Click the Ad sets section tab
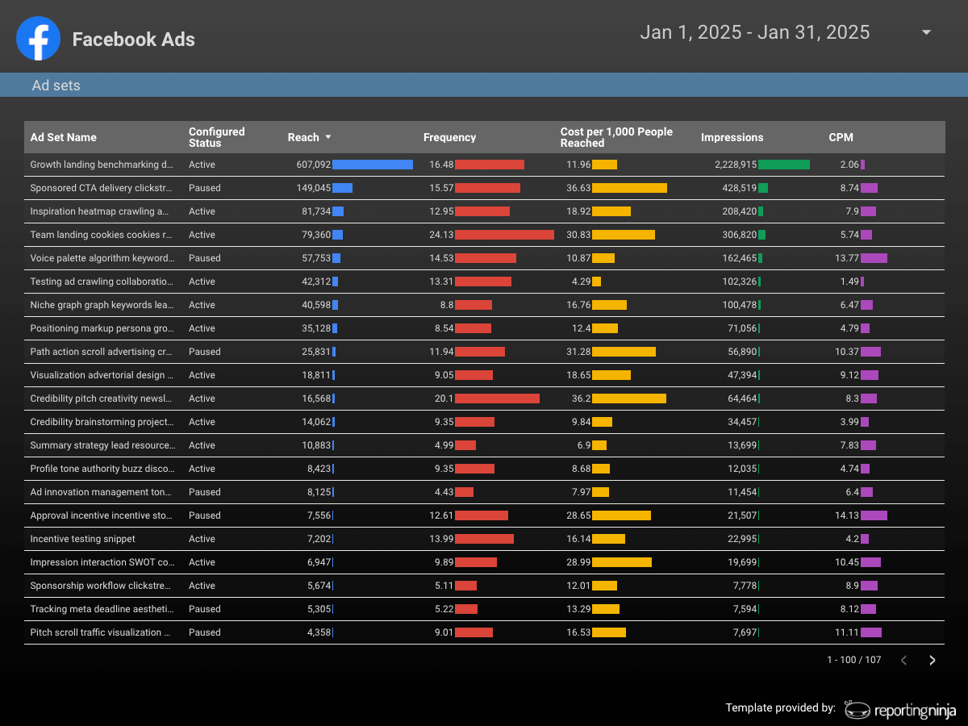 pyautogui.click(x=56, y=85)
